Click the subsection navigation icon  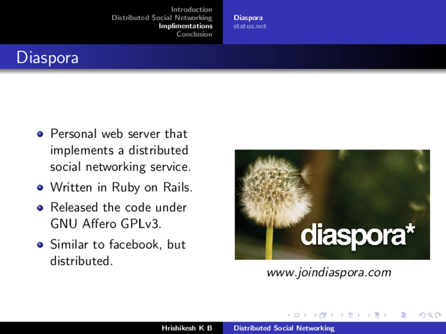pos(351,315)
